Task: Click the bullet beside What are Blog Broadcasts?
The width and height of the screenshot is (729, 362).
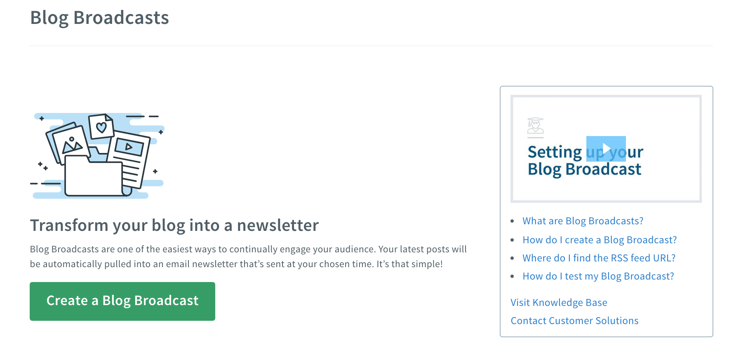Action: point(512,221)
